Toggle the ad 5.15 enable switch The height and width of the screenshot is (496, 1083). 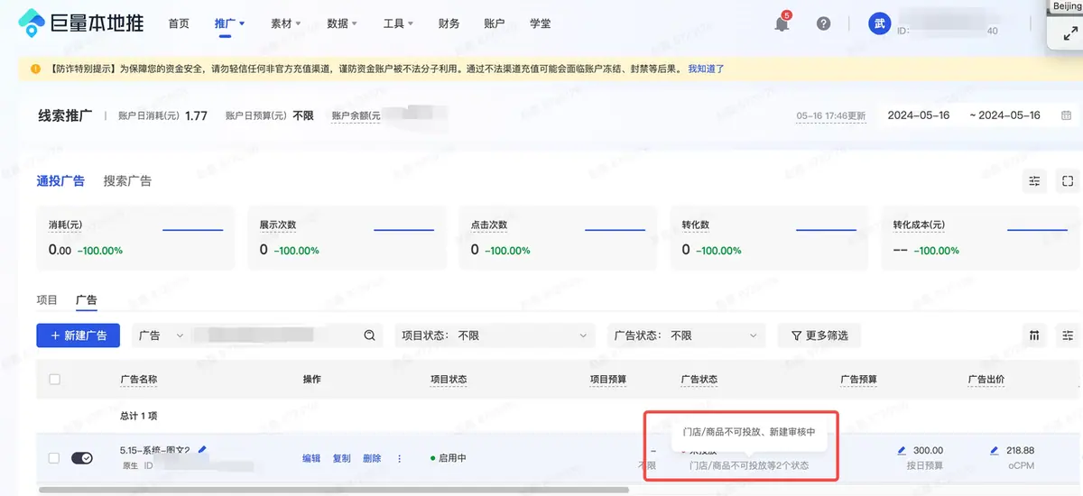point(81,458)
